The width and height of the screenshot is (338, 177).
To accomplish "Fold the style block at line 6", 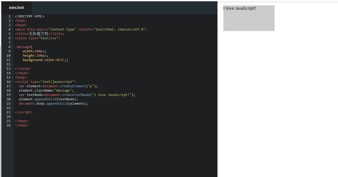I will coord(12,38).
